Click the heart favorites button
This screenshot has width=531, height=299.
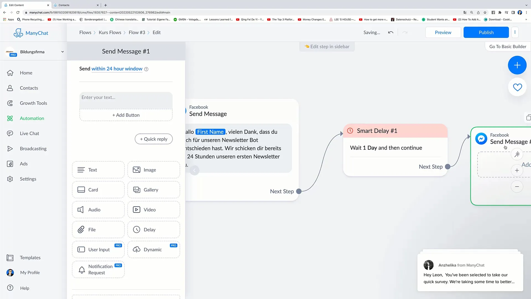pos(517,87)
